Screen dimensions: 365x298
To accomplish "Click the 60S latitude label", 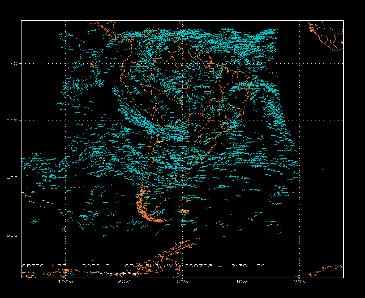I will [12, 235].
